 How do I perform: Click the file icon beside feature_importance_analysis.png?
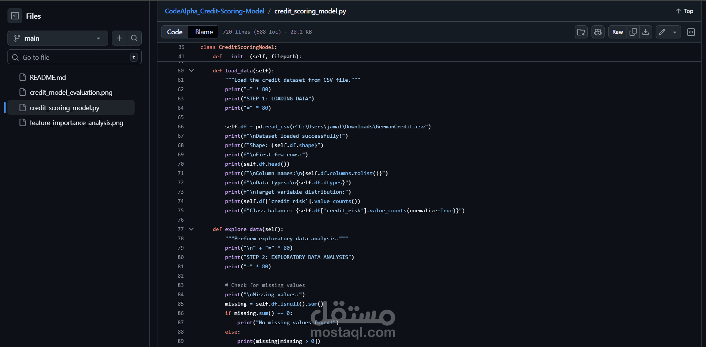pos(22,122)
